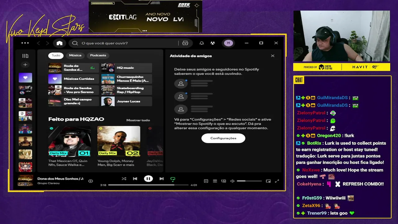Image resolution: width=398 pixels, height=224 pixels.
Task: Select the Podcasts filter chip
Action: click(x=98, y=55)
